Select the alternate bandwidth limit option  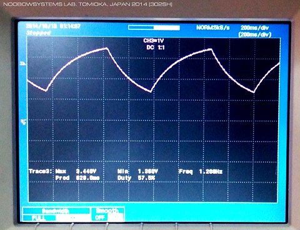72,218
